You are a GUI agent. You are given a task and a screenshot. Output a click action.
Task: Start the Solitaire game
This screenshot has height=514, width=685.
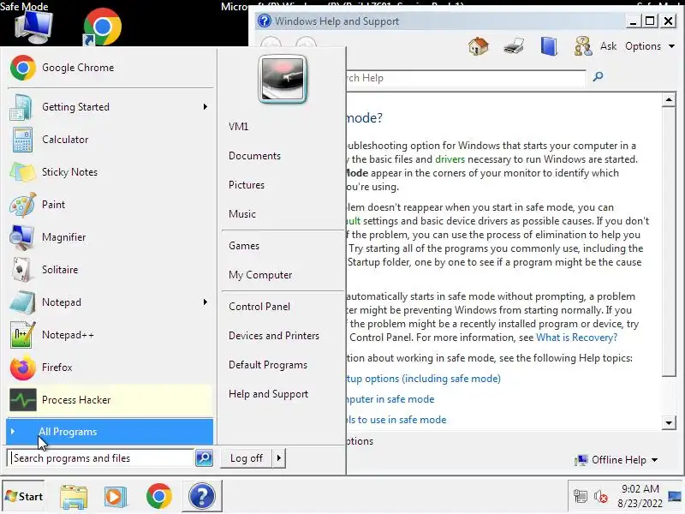110,270
